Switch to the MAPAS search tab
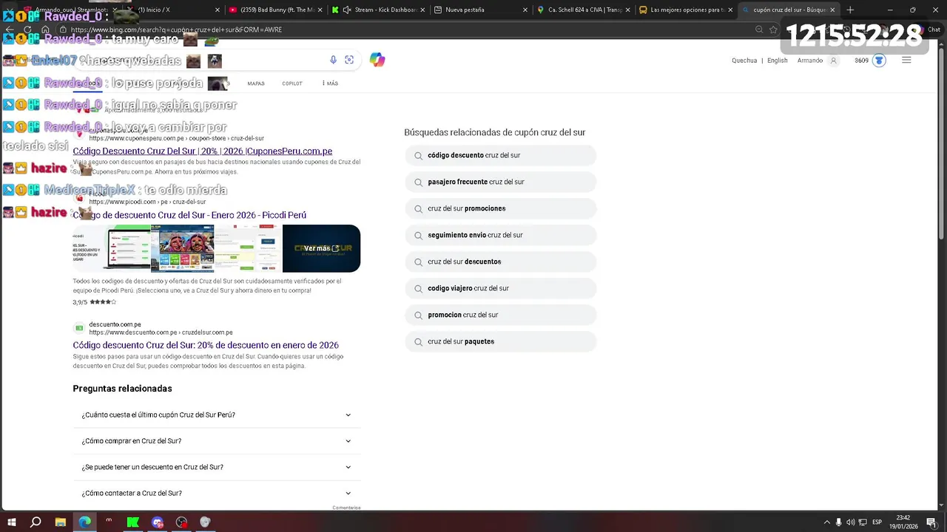This screenshot has width=947, height=532. (256, 83)
